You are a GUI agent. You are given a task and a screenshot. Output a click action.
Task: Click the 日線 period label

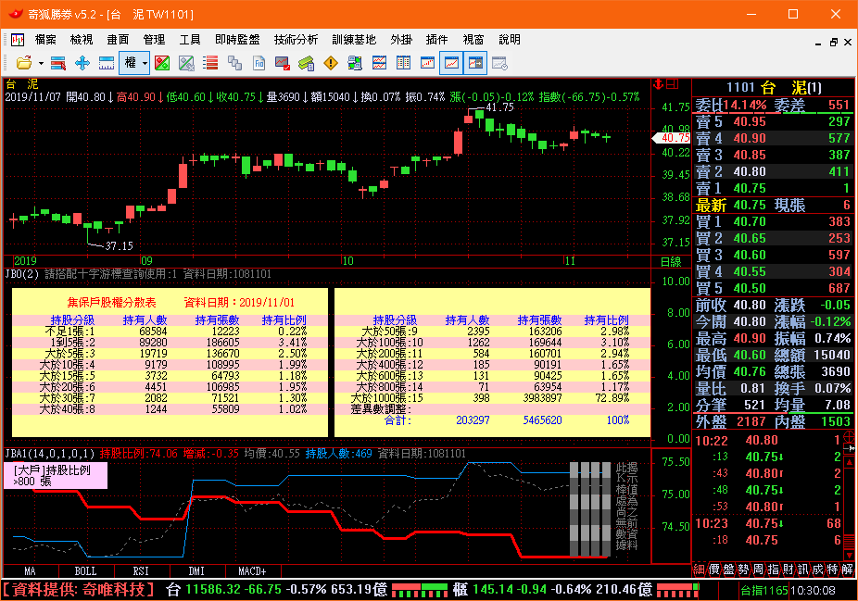click(x=671, y=262)
